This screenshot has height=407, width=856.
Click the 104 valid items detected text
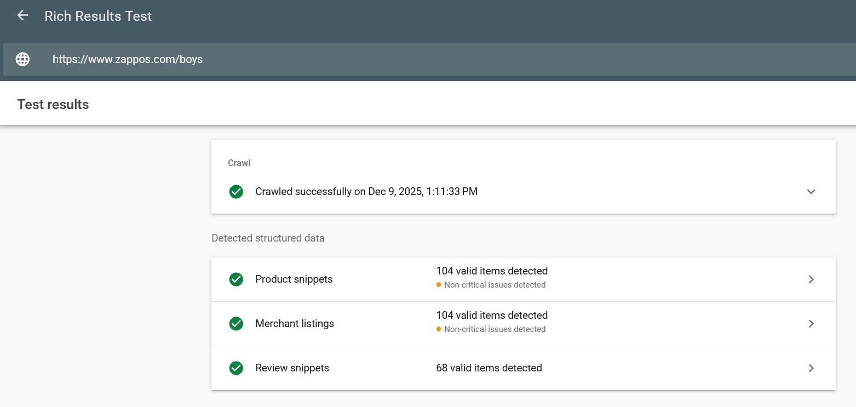coord(491,271)
